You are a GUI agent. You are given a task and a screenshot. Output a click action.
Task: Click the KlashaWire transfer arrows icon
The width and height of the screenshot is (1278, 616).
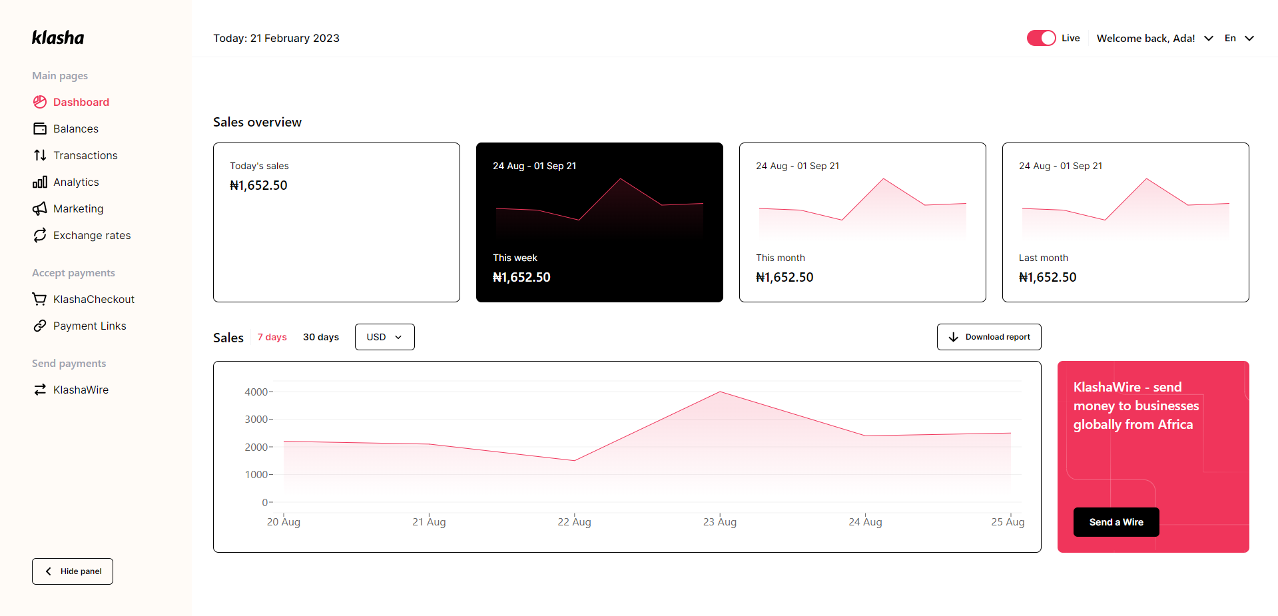pyautogui.click(x=40, y=389)
